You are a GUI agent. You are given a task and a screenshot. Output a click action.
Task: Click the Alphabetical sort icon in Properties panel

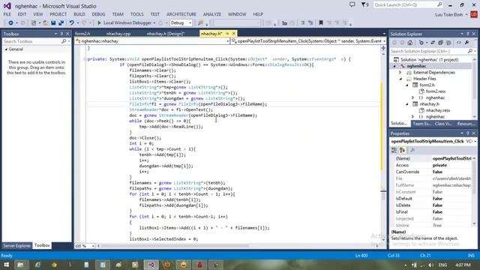(402, 150)
